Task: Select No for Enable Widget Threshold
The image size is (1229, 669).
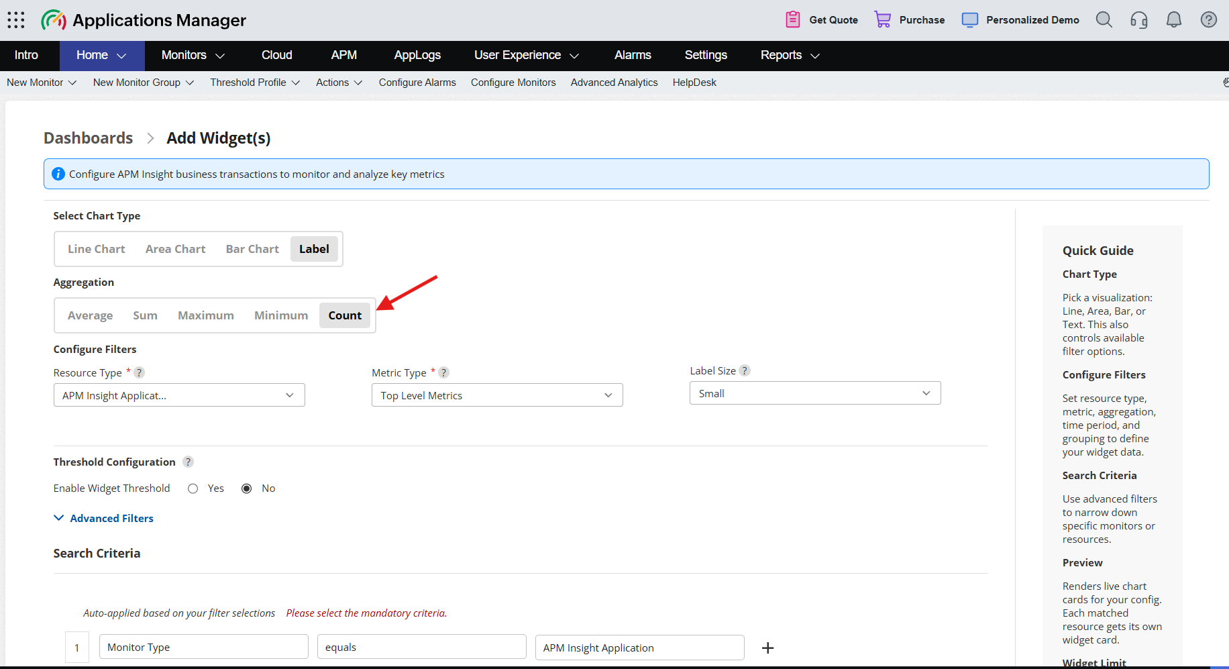Action: (x=247, y=488)
